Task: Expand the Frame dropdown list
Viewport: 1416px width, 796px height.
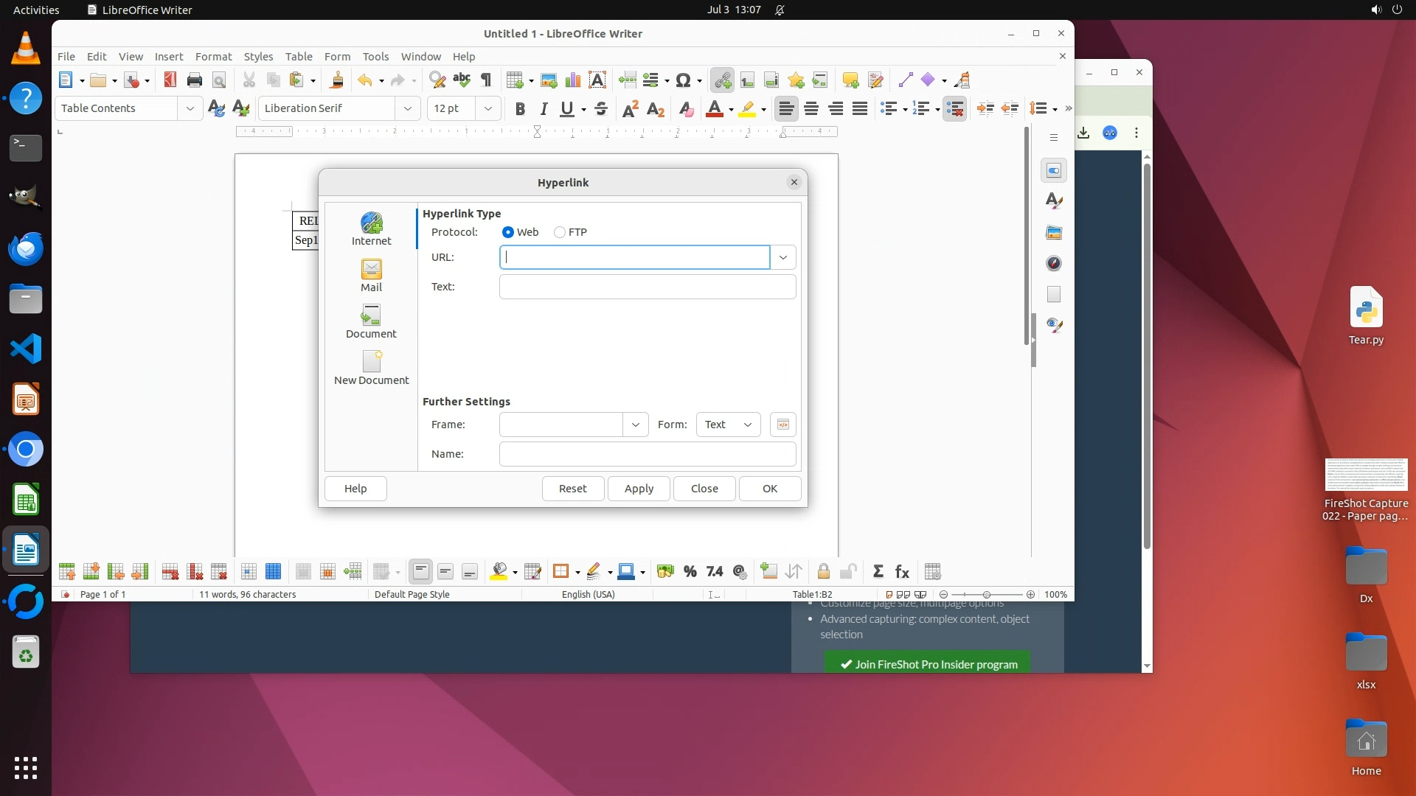Action: 635,425
